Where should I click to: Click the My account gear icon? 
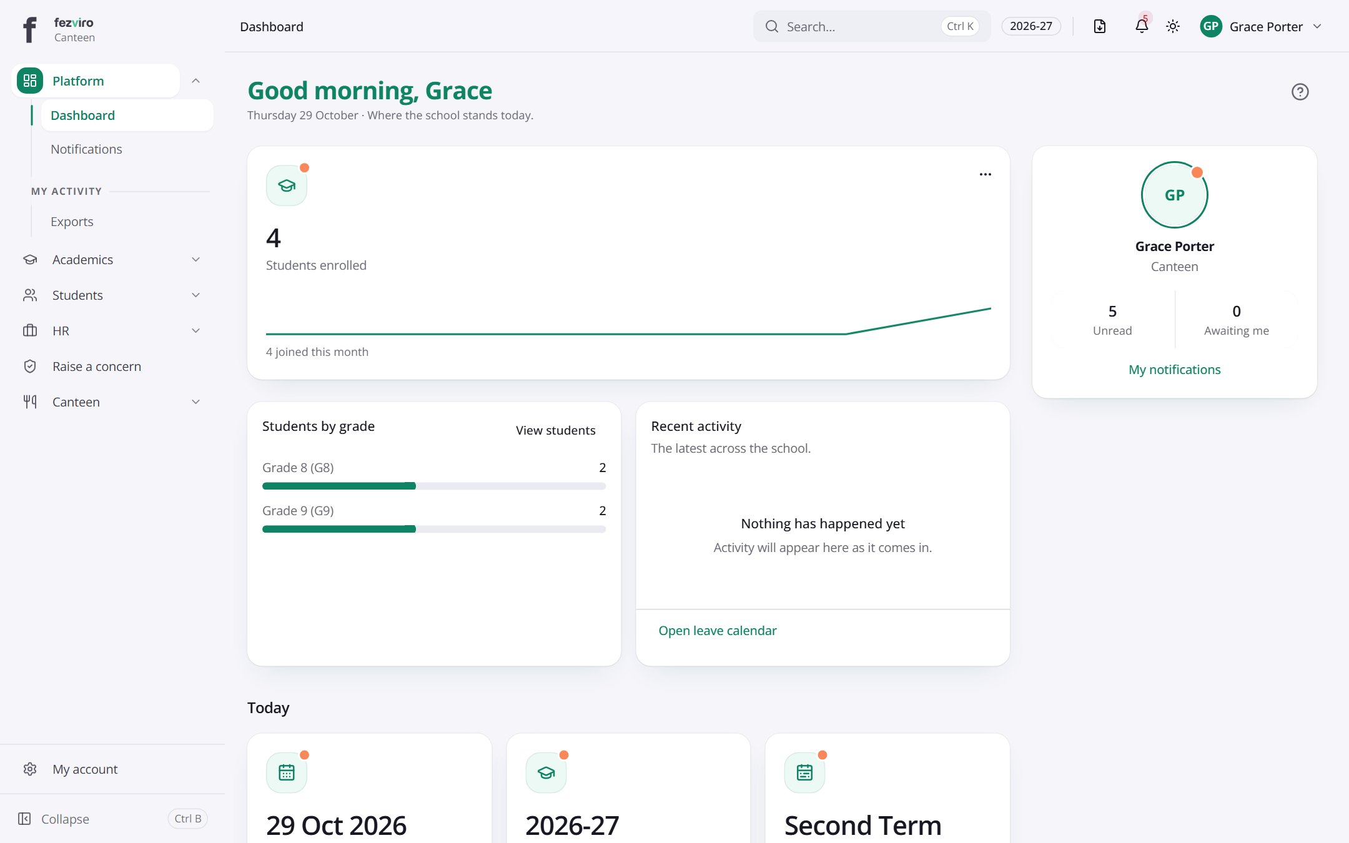pos(30,769)
